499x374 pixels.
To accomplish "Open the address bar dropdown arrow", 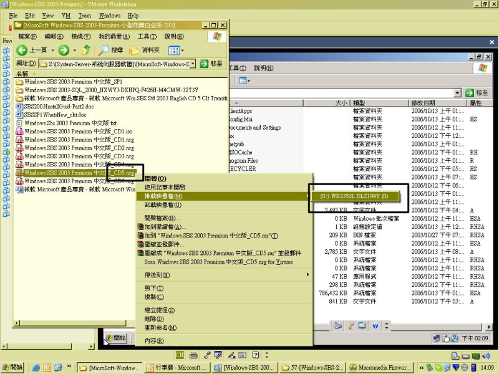I will [193, 64].
